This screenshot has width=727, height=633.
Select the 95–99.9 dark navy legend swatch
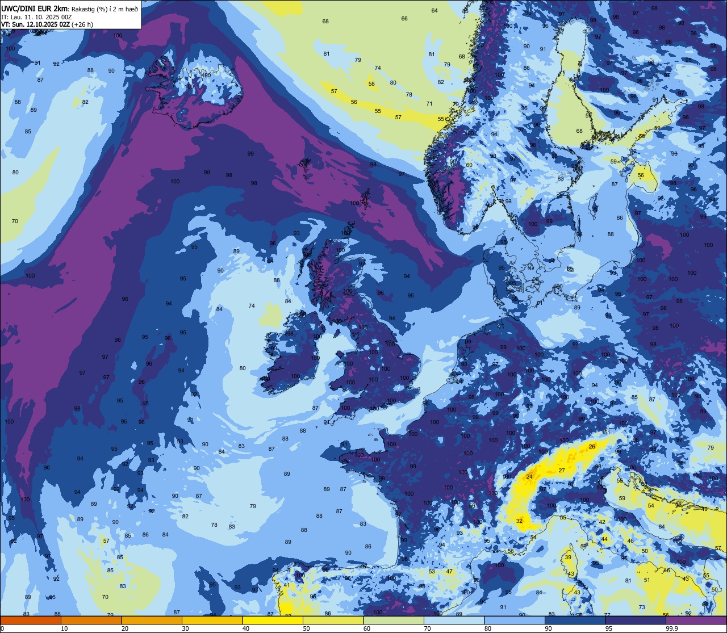(x=636, y=620)
